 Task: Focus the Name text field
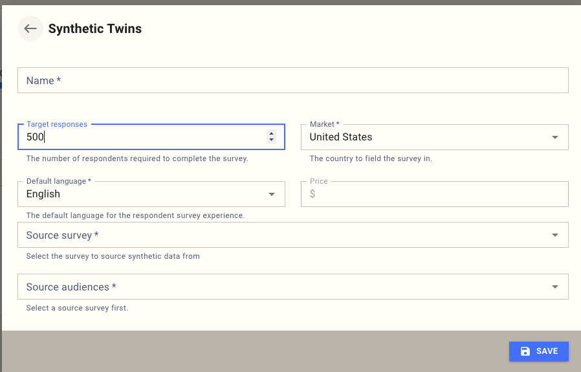[292, 81]
